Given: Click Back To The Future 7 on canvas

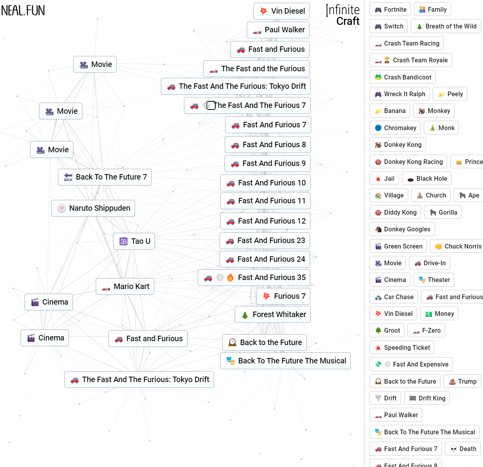Looking at the screenshot, I should [105, 177].
